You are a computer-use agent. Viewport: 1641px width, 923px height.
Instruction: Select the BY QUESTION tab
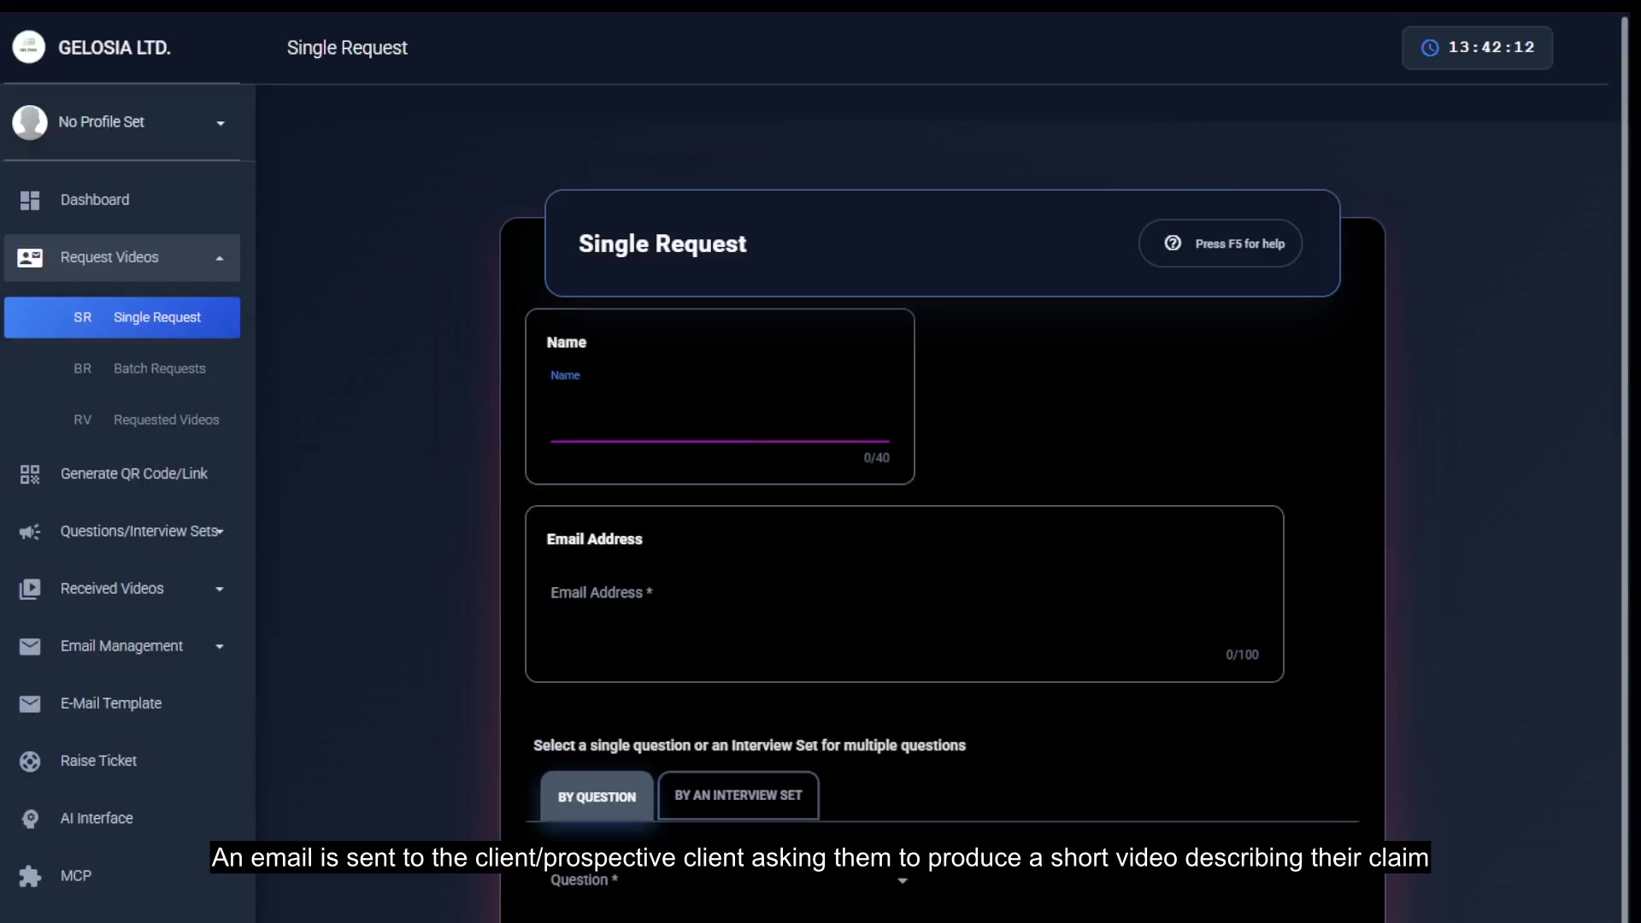click(597, 797)
